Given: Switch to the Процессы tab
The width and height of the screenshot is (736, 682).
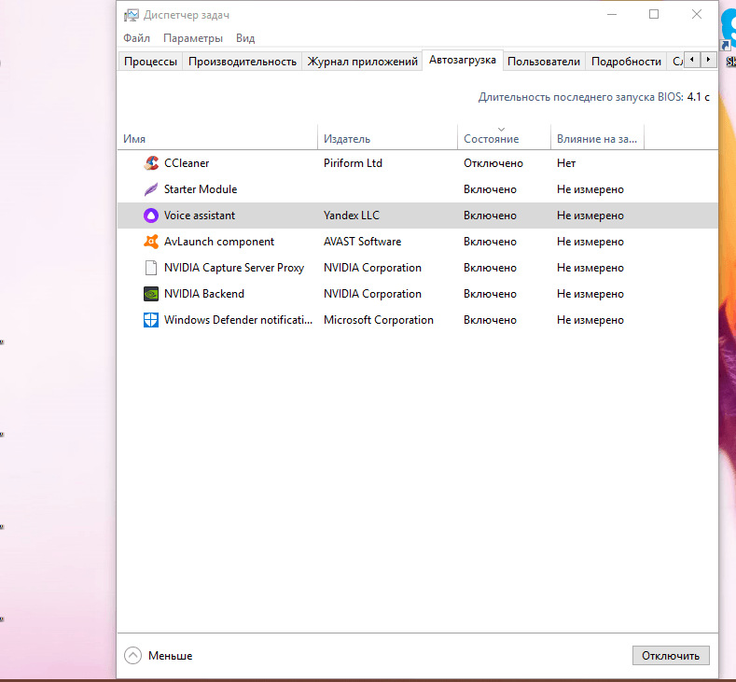Looking at the screenshot, I should pyautogui.click(x=150, y=62).
